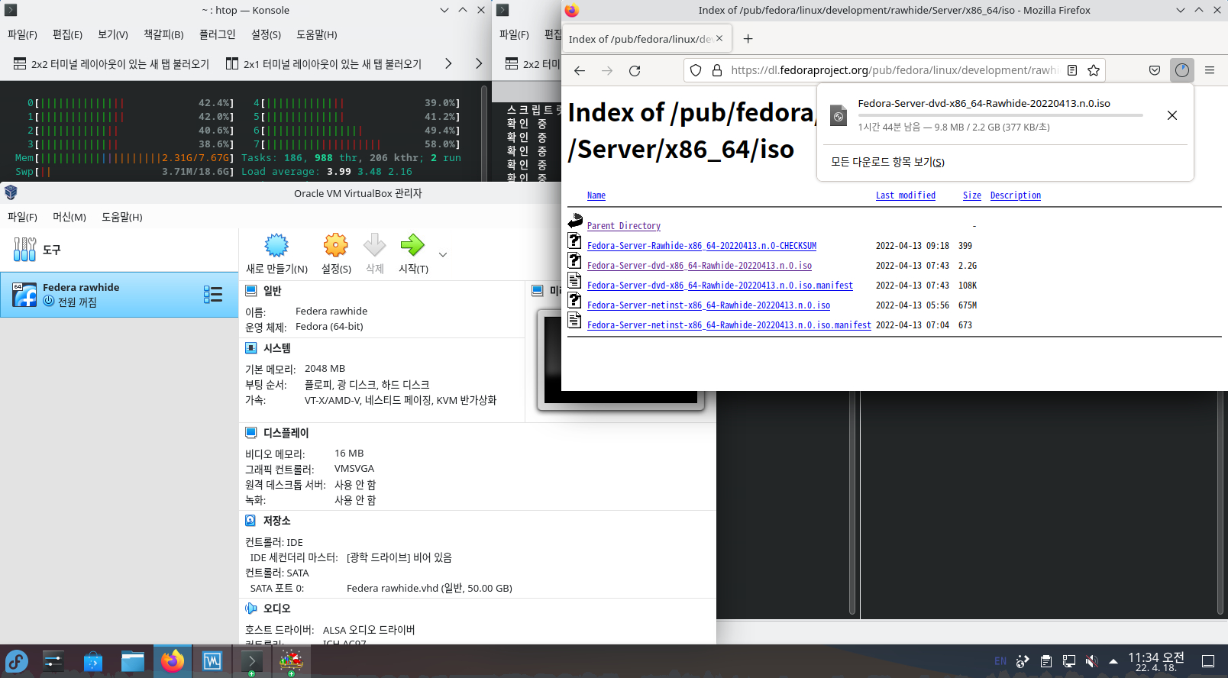Open the netinst iso.manifest link

729,325
